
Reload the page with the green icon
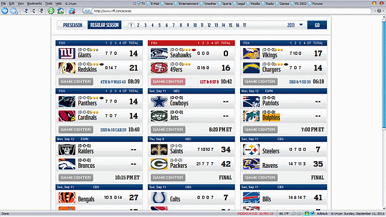51,11
